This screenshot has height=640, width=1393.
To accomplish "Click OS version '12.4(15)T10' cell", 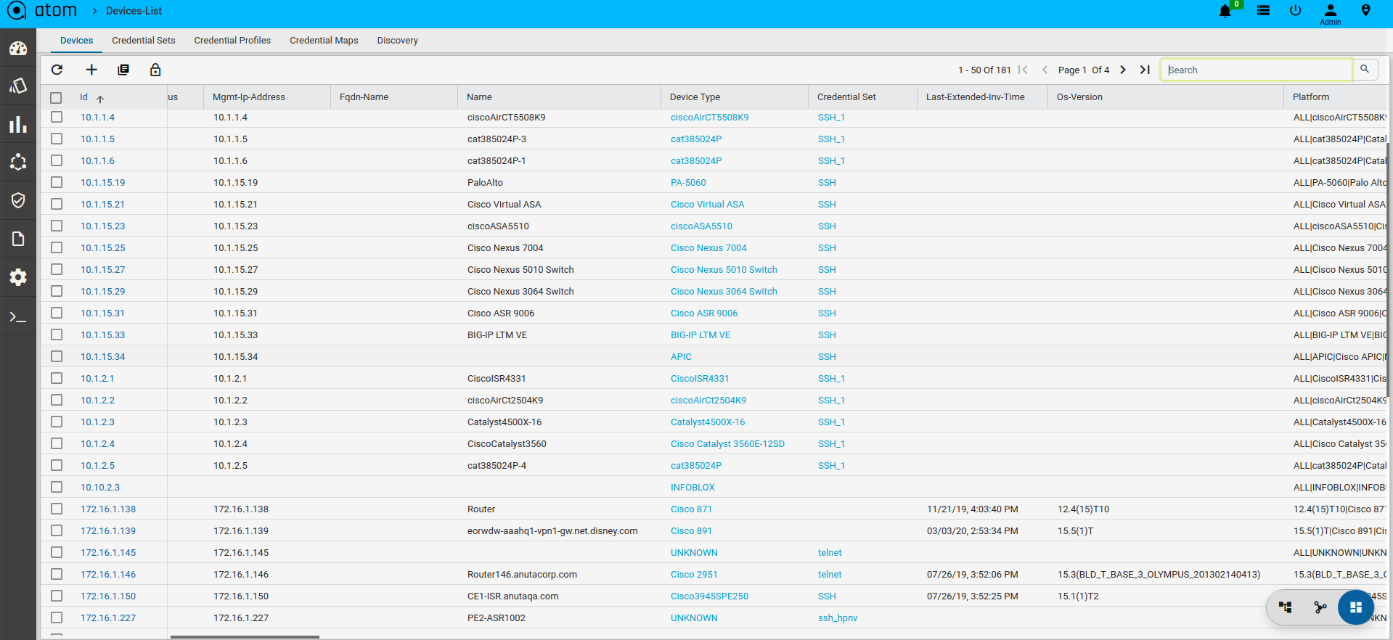I will click(1083, 509).
